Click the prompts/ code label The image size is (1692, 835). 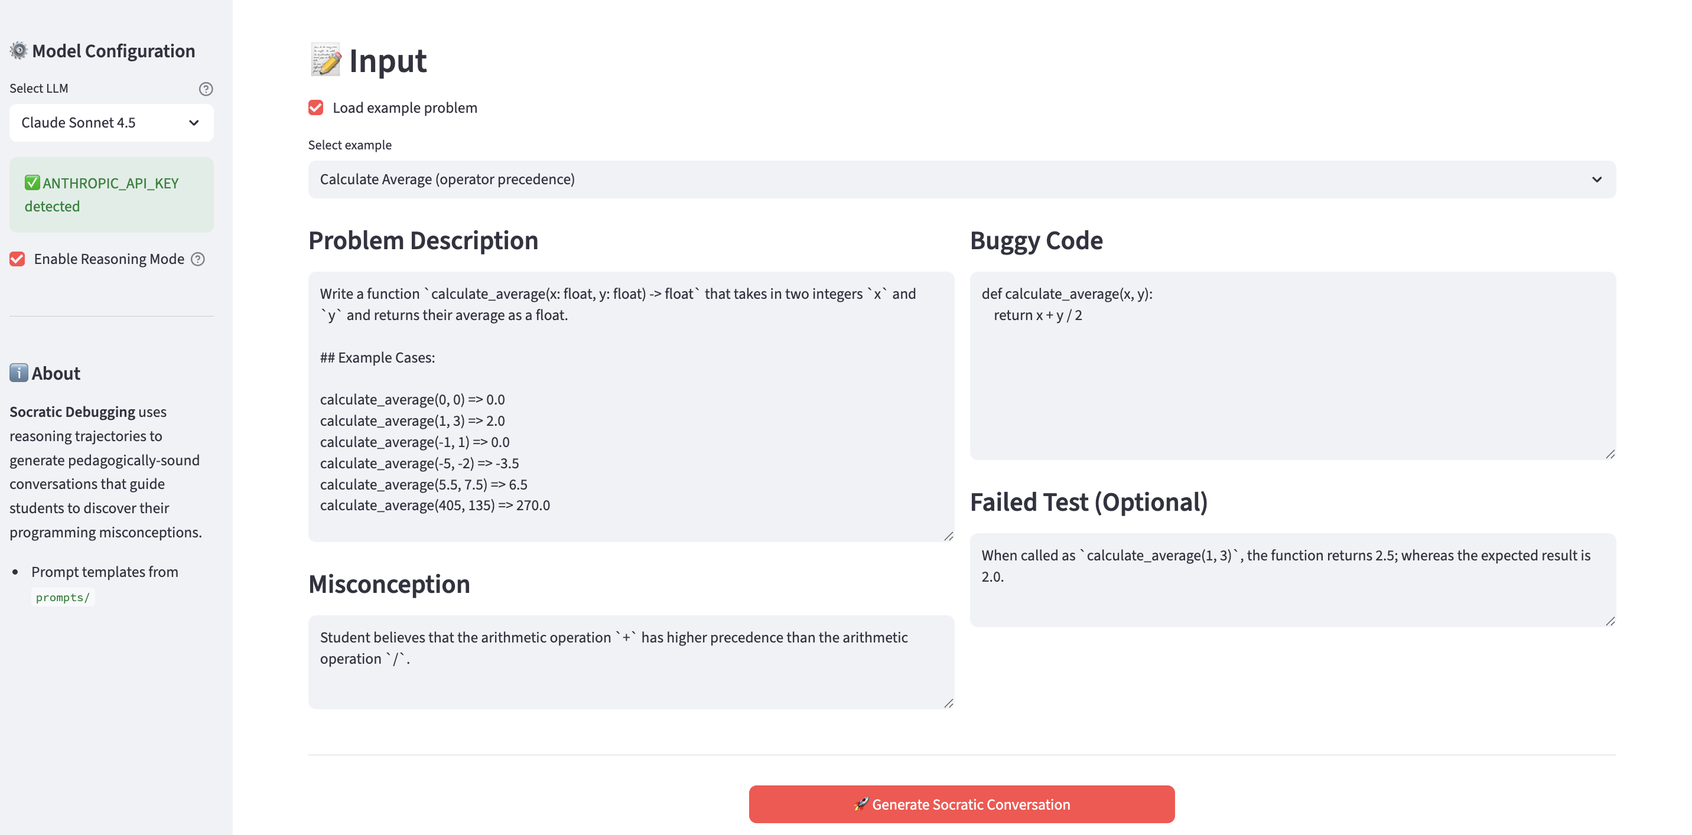click(63, 598)
